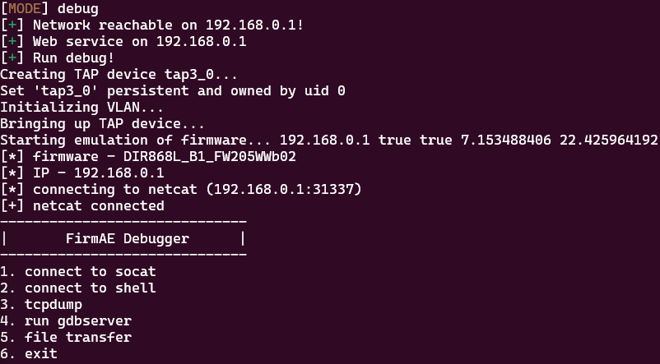
Task: Click the firmware name DIR868L_B1_FW205WWb02
Action: (210, 156)
